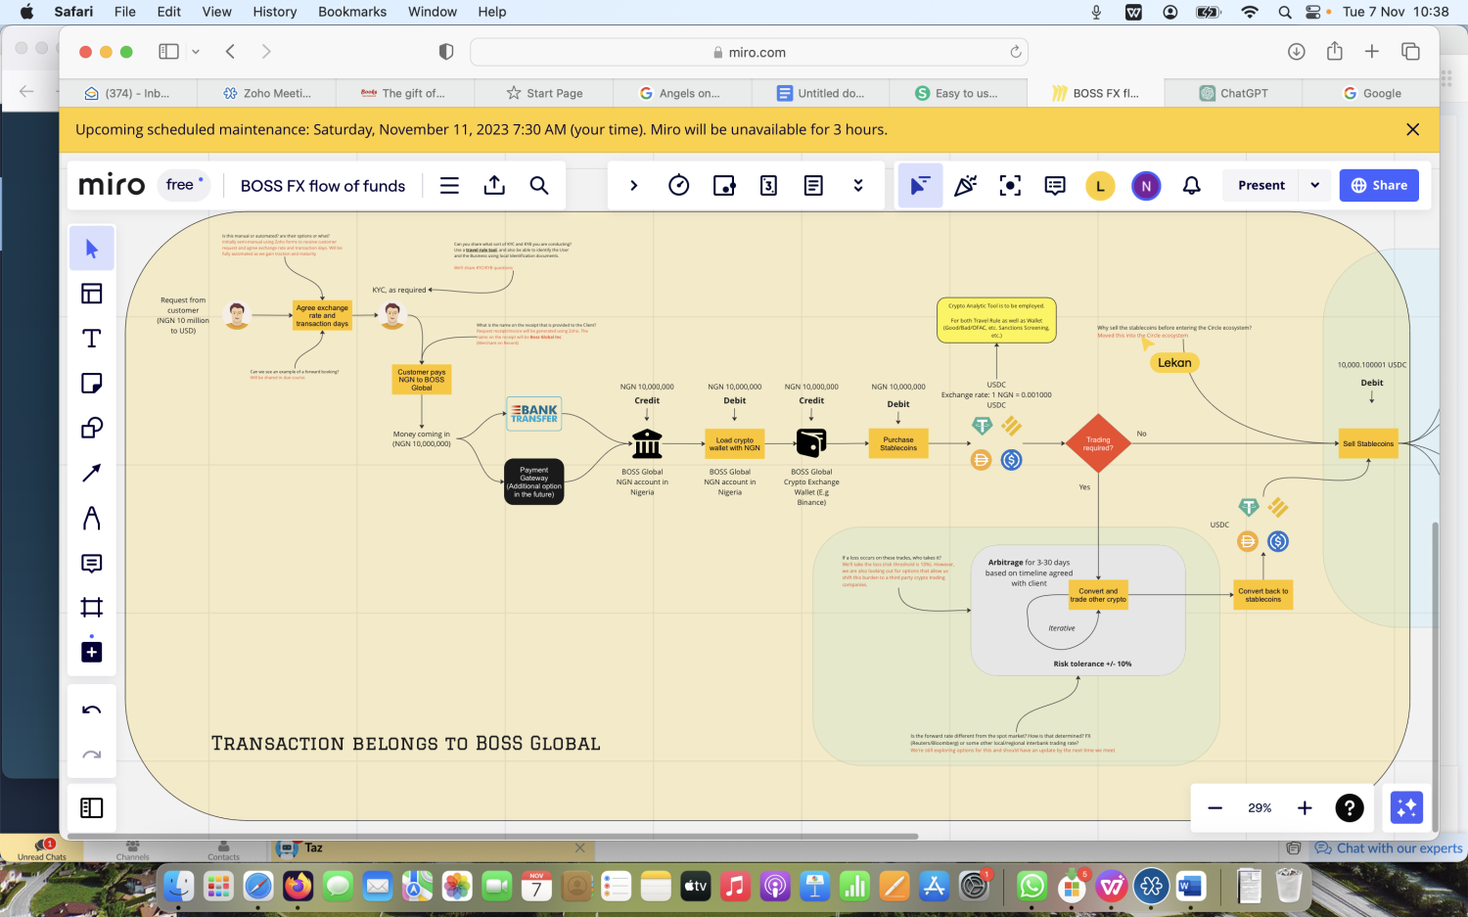The width and height of the screenshot is (1468, 917).
Task: Switch to the ChatGPT tab
Action: (x=1234, y=93)
